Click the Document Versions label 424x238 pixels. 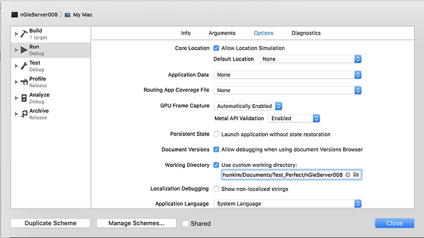[185, 150]
